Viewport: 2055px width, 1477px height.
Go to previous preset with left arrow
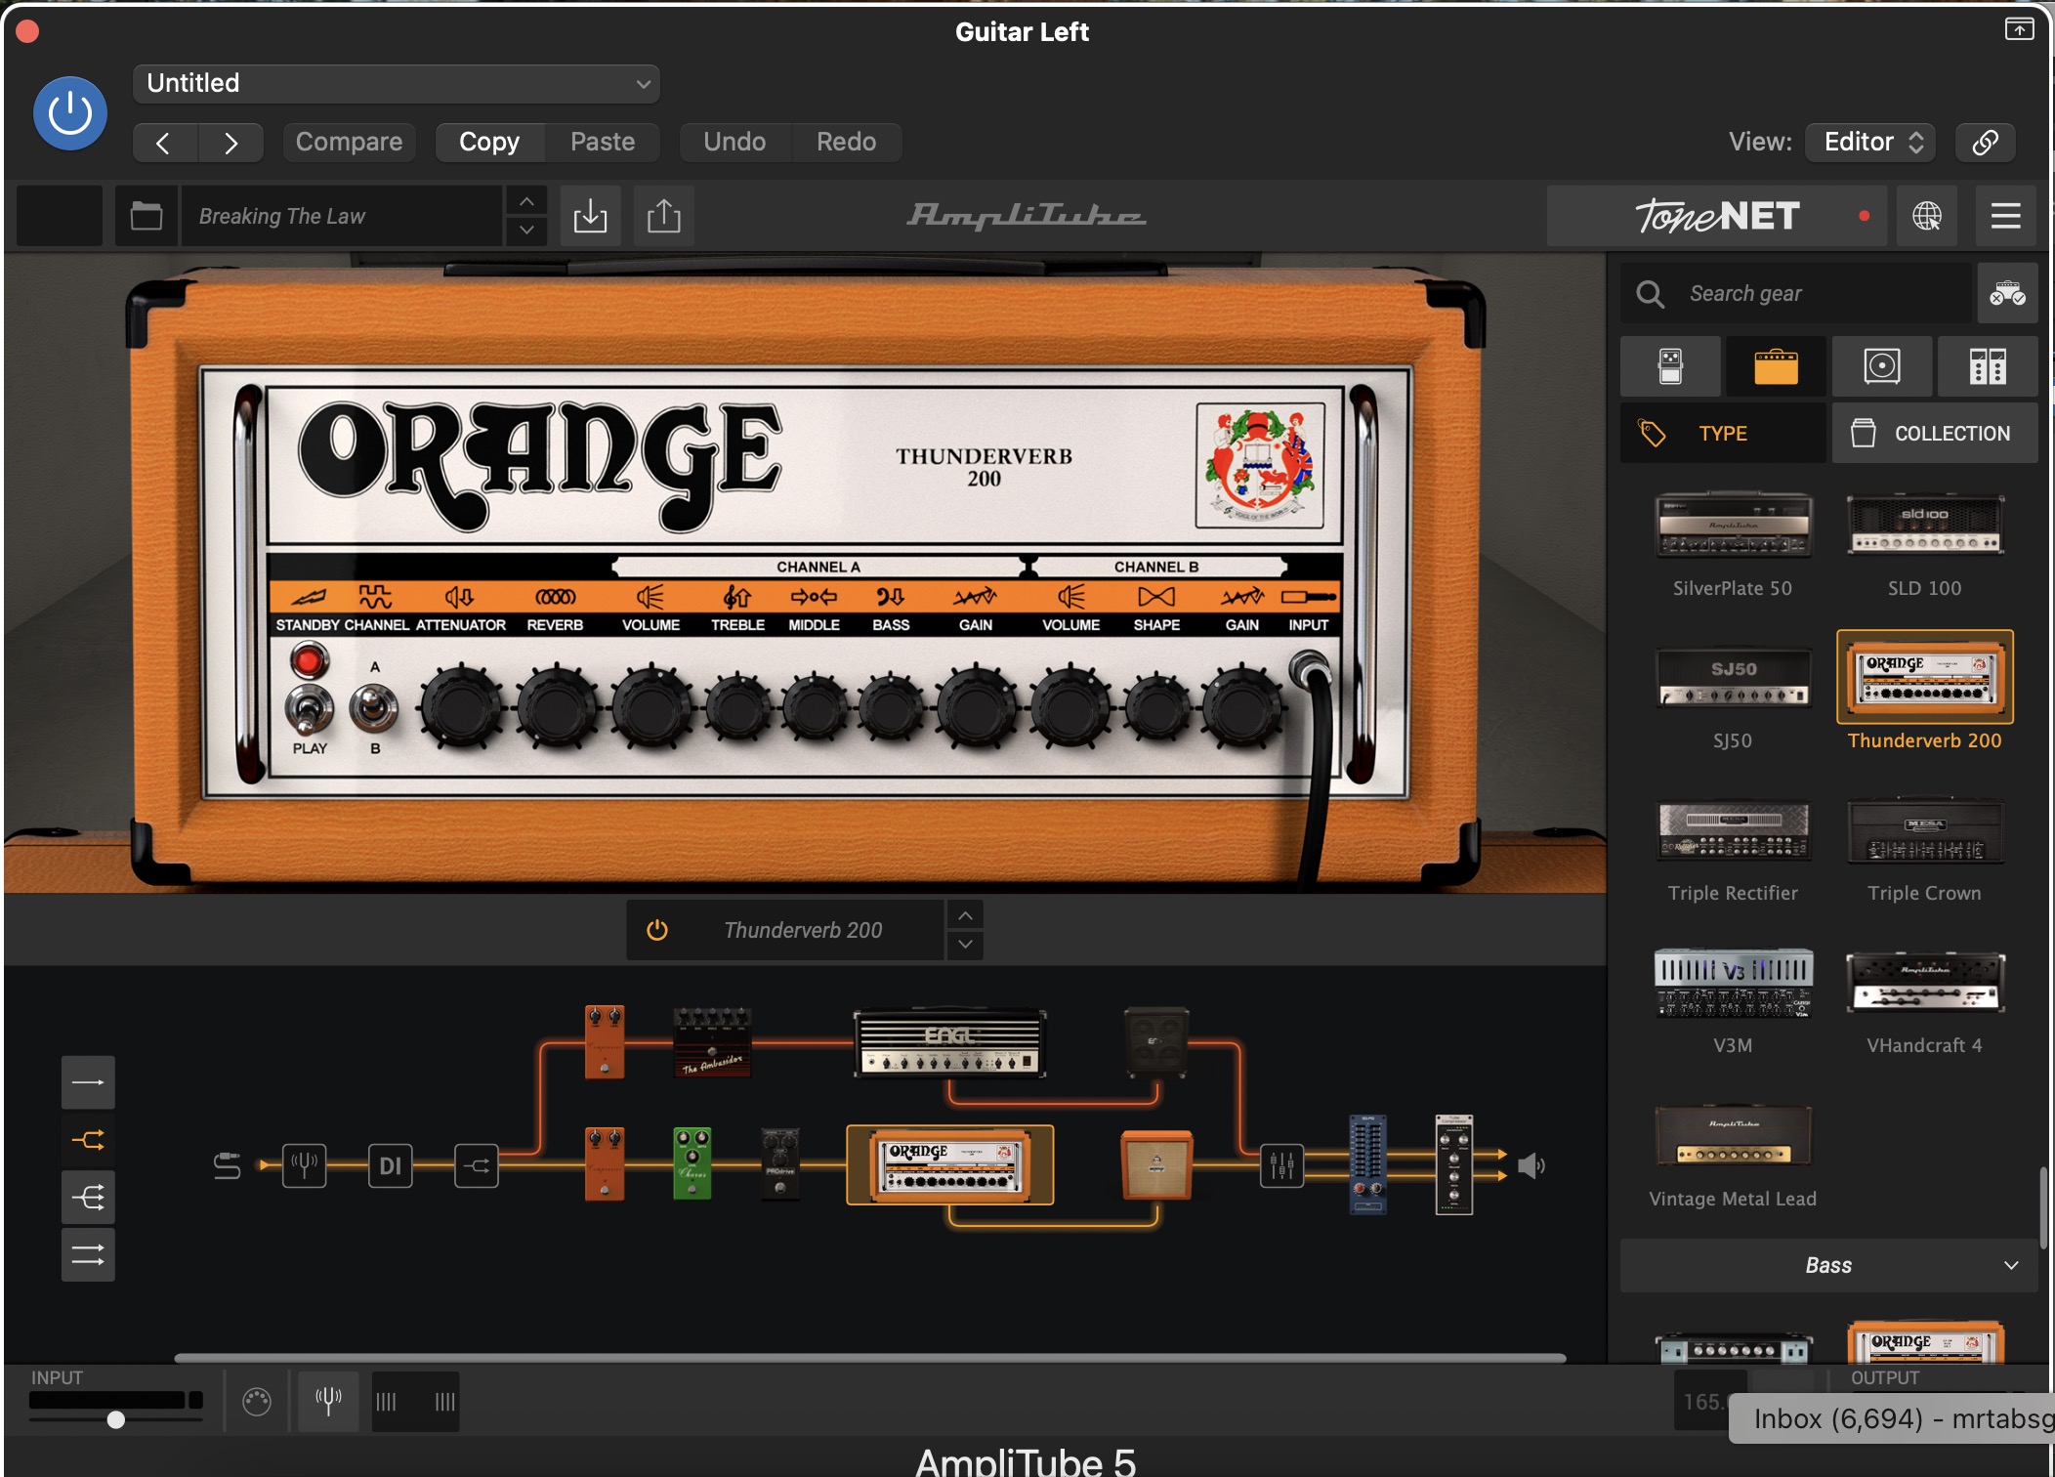pyautogui.click(x=164, y=143)
